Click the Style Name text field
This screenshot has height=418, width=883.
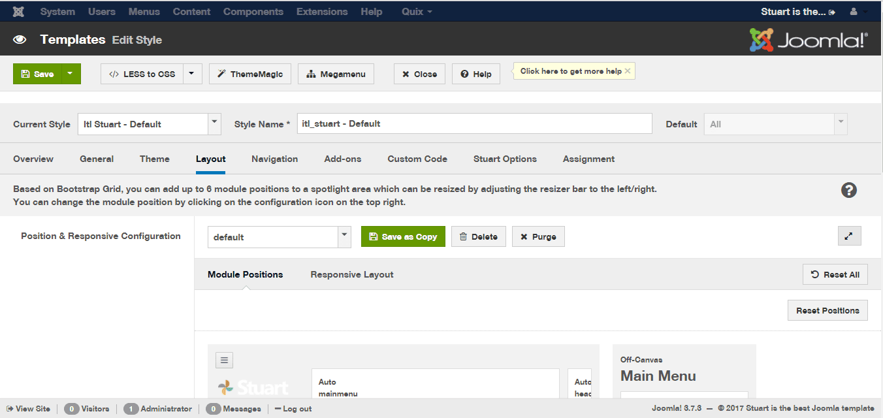(474, 123)
